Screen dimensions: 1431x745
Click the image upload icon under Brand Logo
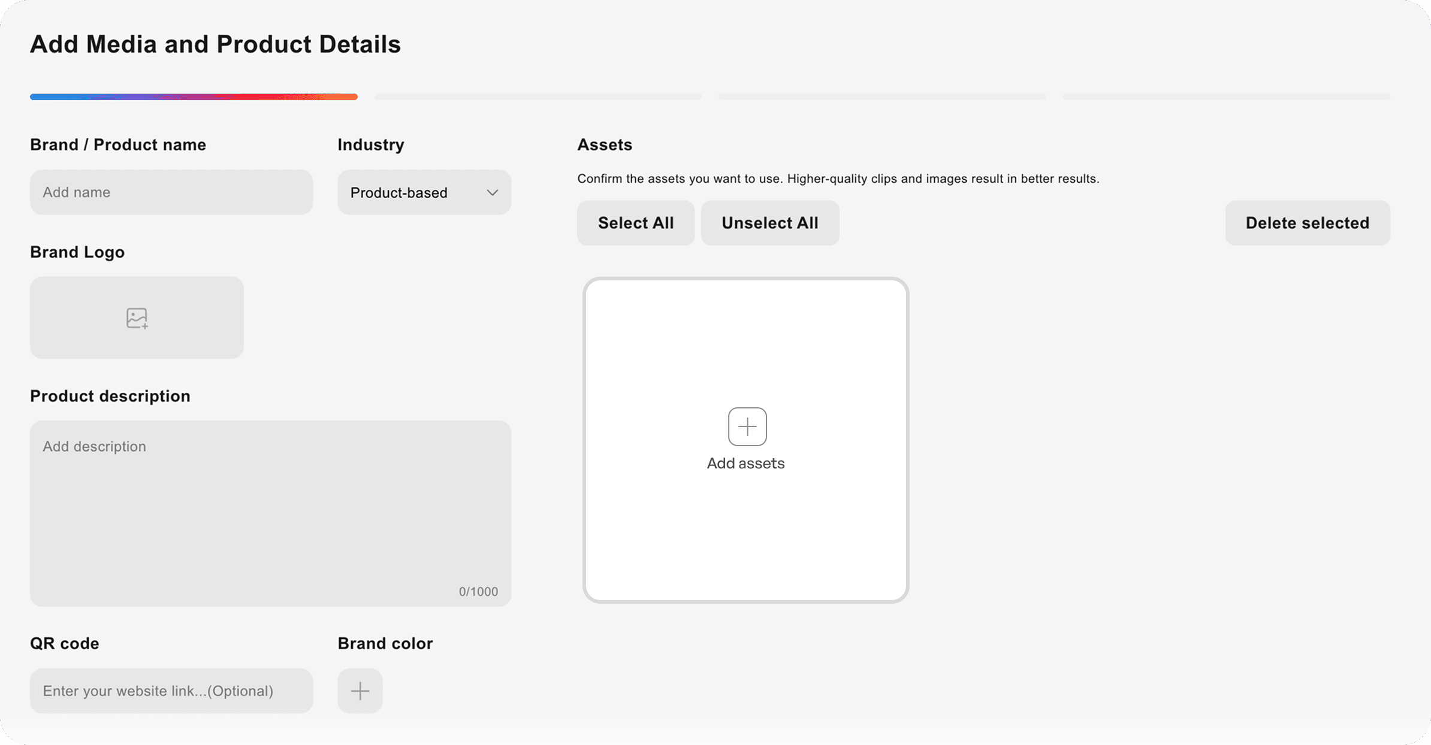tap(137, 318)
